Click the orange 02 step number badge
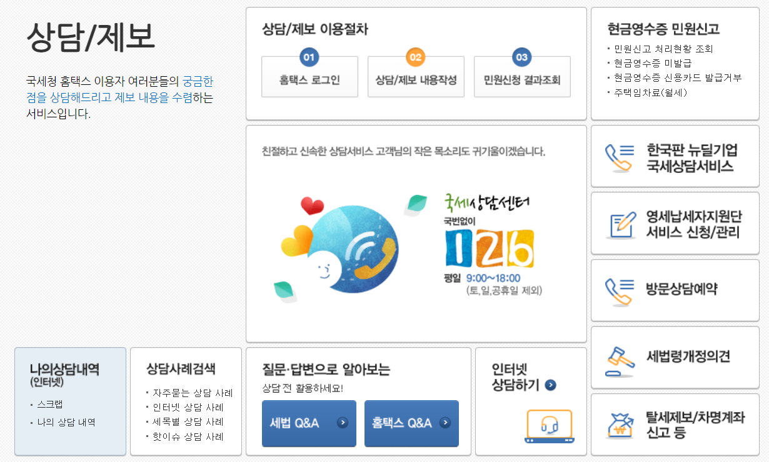This screenshot has width=769, height=462. point(415,57)
